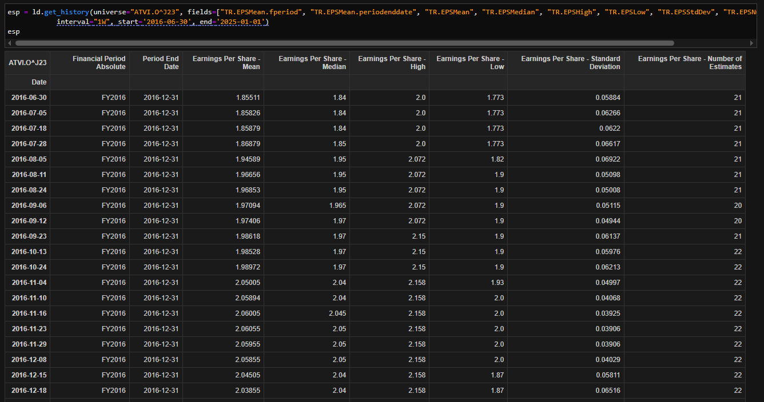This screenshot has height=402, width=764.
Task: Click the 'Financial Period Absolute' column header
Action: [98, 63]
